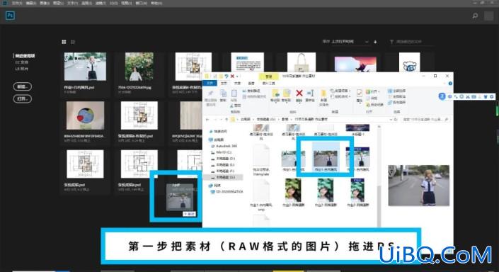Reverse sort order arrow in Photoshop home

click(x=375, y=42)
